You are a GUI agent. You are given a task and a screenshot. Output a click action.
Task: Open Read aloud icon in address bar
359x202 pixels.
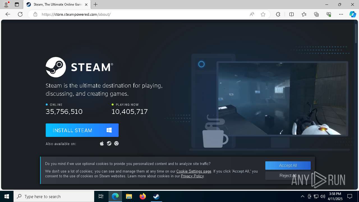click(x=252, y=14)
